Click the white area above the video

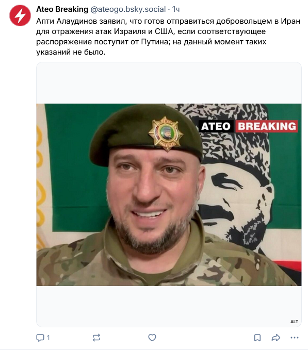click(x=169, y=83)
